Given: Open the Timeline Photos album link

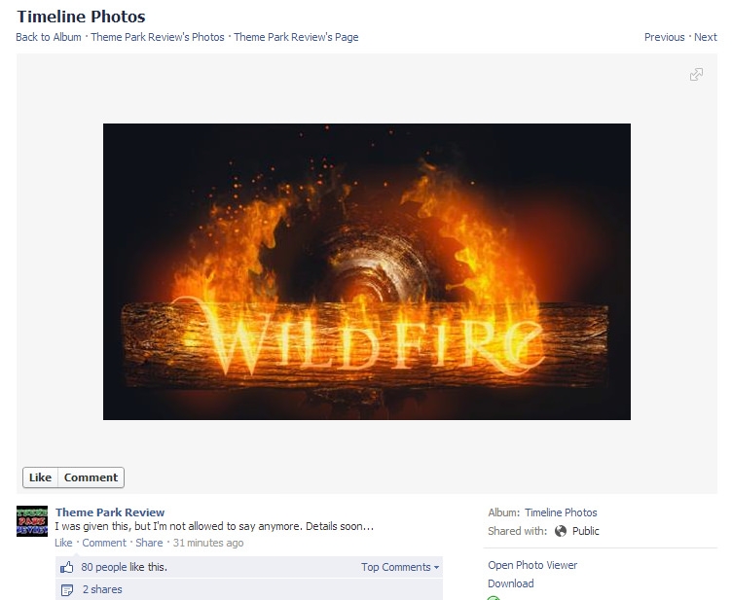Looking at the screenshot, I should (561, 512).
